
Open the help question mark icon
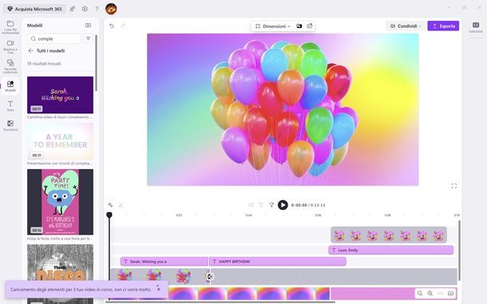(x=97, y=9)
